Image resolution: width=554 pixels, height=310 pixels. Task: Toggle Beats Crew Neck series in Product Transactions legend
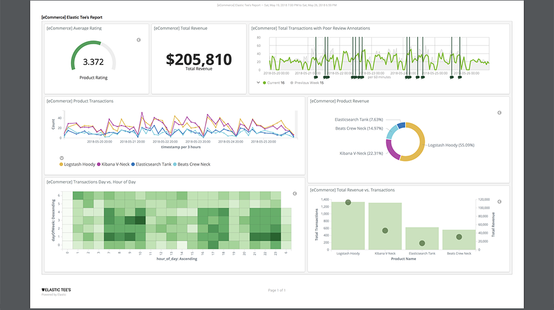[192, 164]
